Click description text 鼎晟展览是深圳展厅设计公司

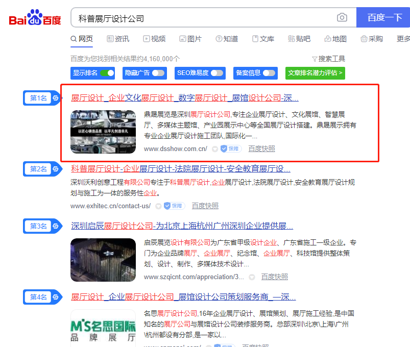(187, 114)
